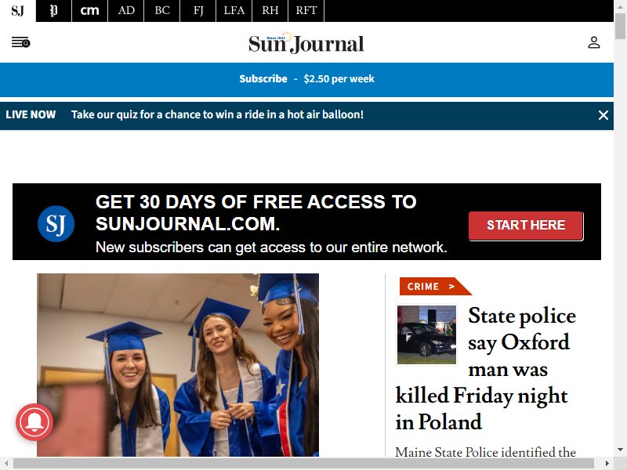Open the LFA network tab
627x470 pixels.
pos(234,11)
